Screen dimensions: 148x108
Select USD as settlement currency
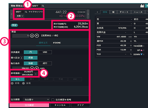click(x=45, y=52)
